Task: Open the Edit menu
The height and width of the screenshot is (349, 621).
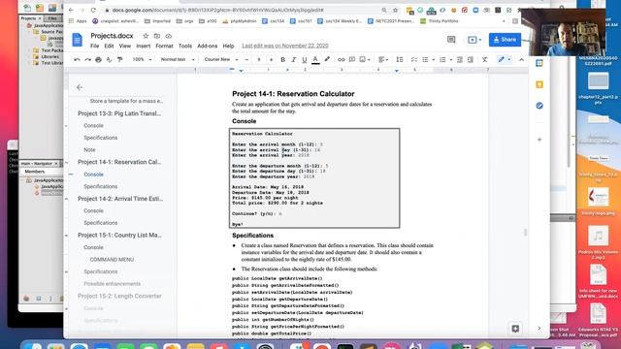Action: click(x=109, y=46)
